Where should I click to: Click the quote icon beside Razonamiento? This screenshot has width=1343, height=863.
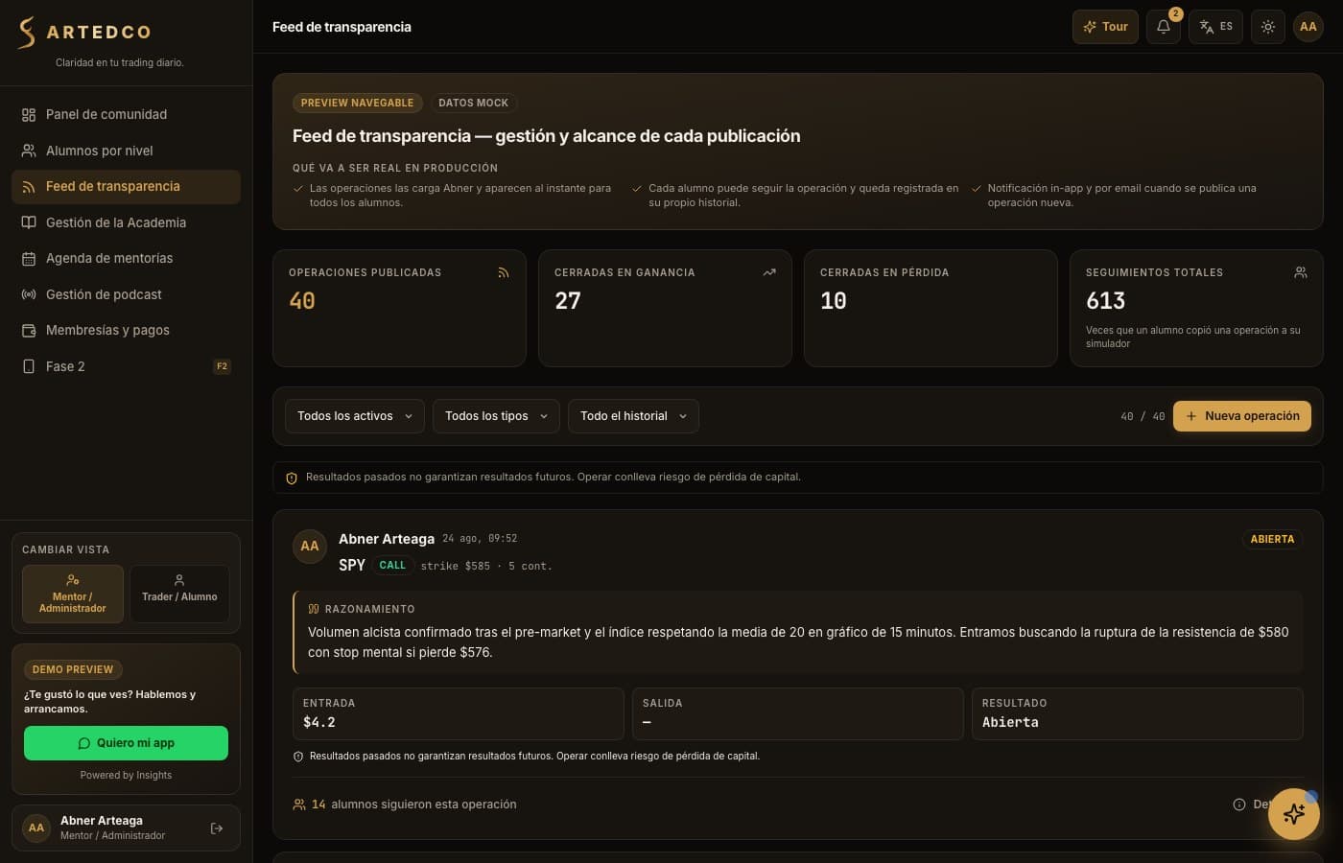pyautogui.click(x=314, y=610)
